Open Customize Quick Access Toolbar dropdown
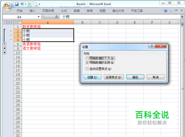Image resolution: width=185 pixels, height=137 pixels. [x=39, y=4]
